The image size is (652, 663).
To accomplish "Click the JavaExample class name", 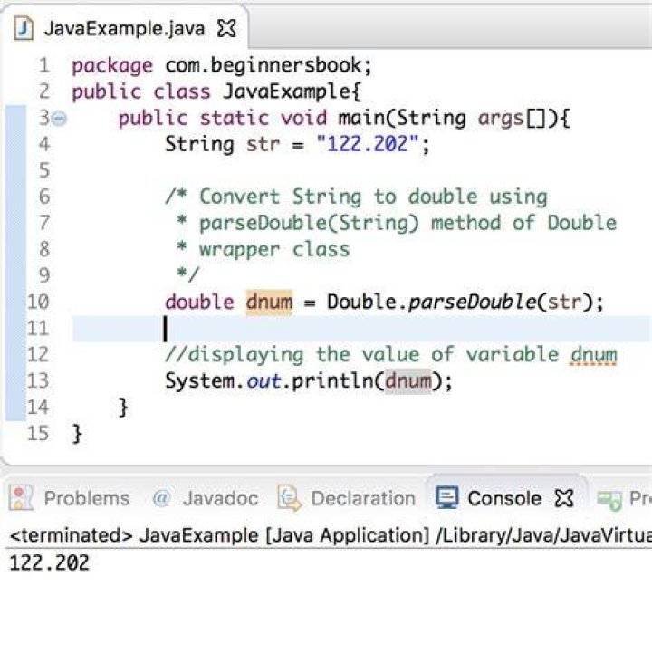I will pos(287,91).
